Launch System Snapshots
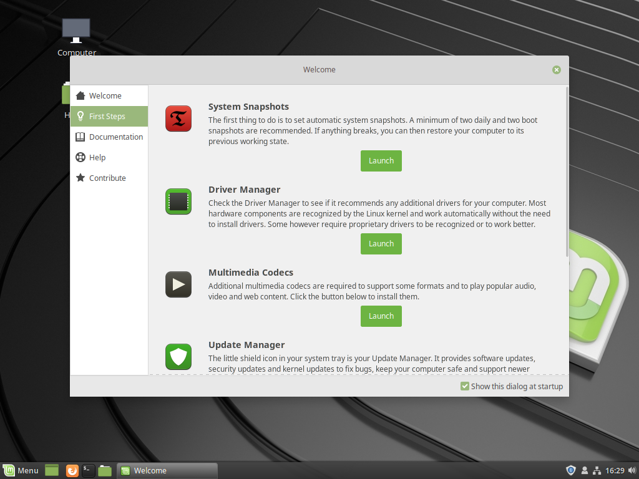The image size is (639, 479). point(381,161)
